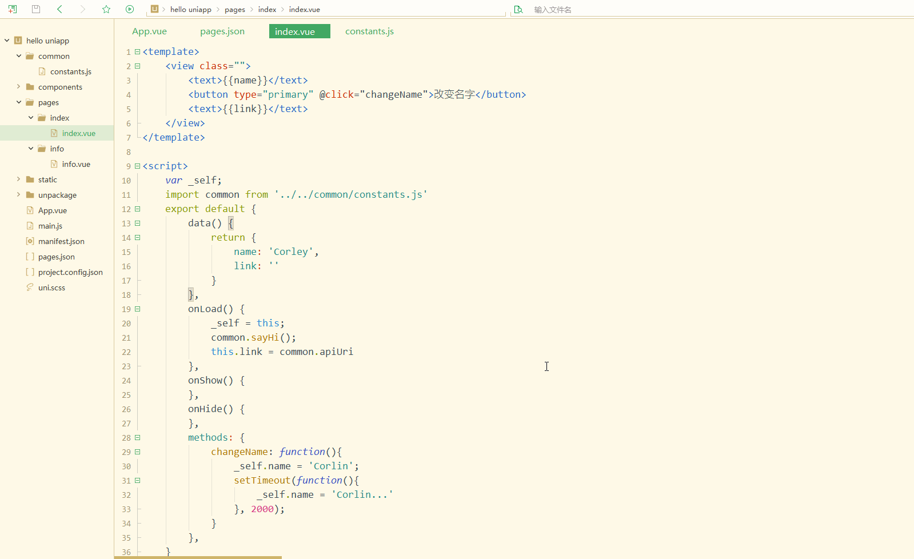The height and width of the screenshot is (559, 914).
Task: Click the horizontal scrollbar at editor bottom
Action: (x=198, y=557)
